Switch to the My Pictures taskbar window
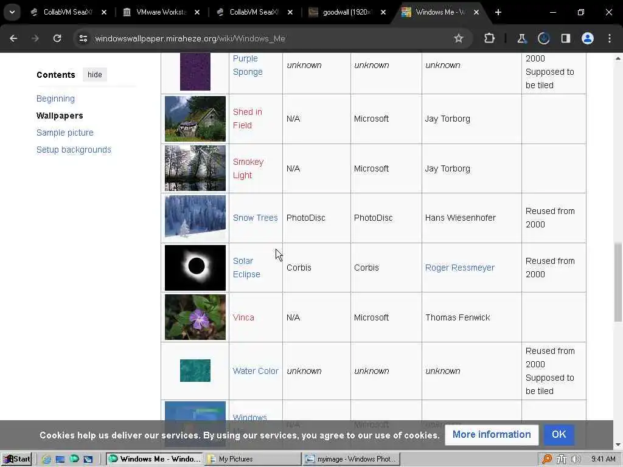Image resolution: width=623 pixels, height=467 pixels. [x=252, y=459]
